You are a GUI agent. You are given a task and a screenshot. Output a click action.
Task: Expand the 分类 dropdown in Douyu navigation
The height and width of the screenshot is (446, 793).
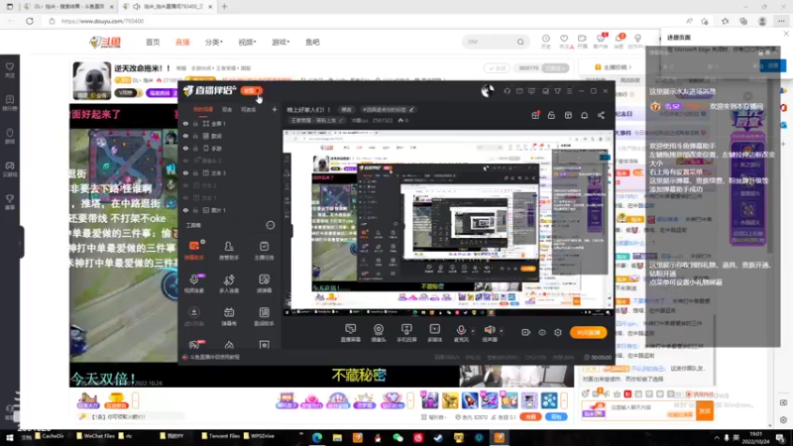coord(214,42)
